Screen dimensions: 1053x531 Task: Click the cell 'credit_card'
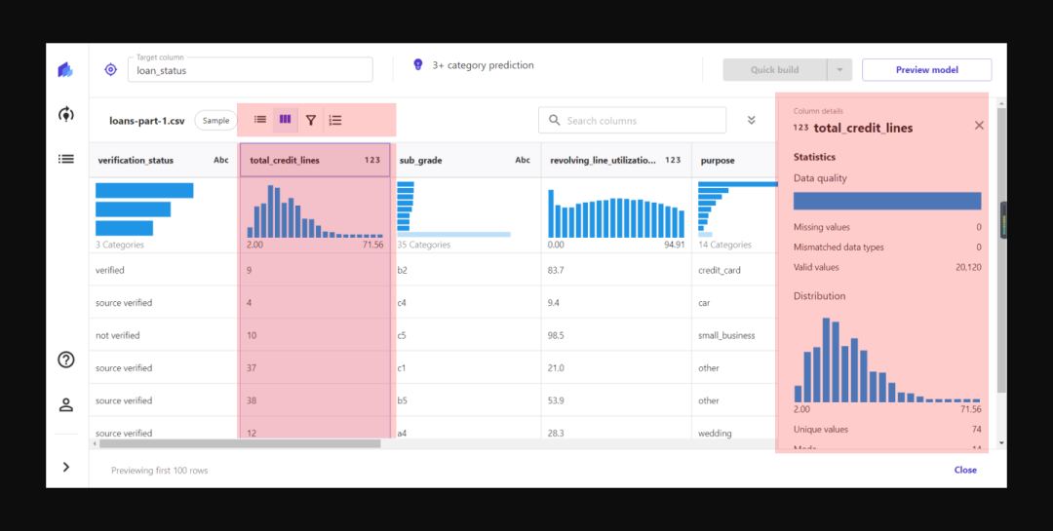[721, 270]
